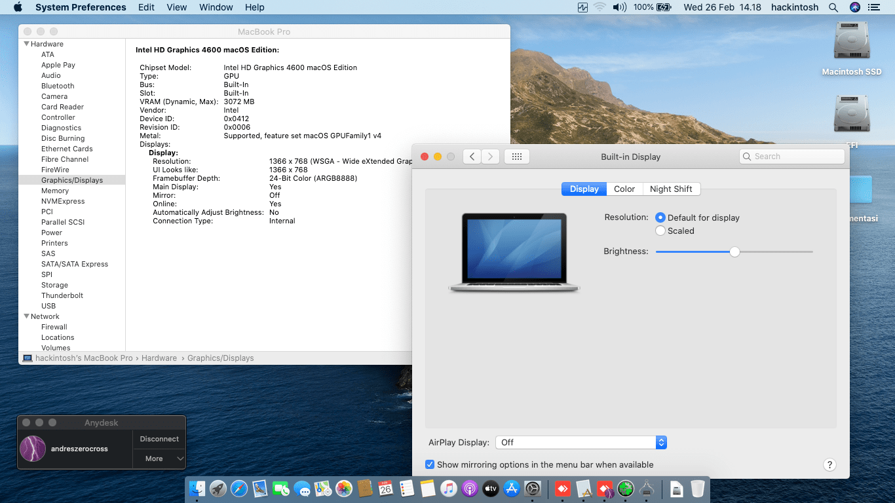Activate Siri from the menu bar

[854, 7]
